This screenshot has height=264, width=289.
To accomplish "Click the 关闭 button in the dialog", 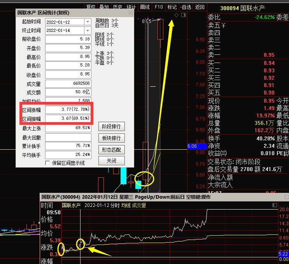I will pos(112,161).
